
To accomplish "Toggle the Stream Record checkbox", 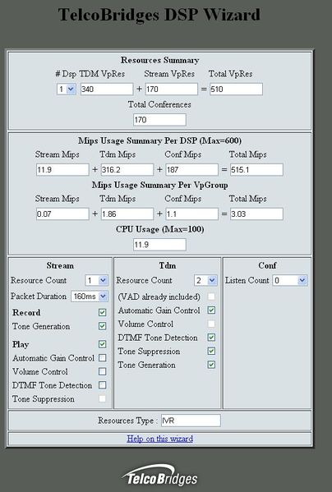I will 102,312.
